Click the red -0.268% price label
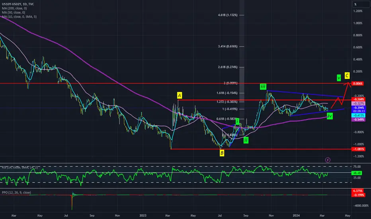The width and height of the screenshot is (371, 219). [359, 100]
